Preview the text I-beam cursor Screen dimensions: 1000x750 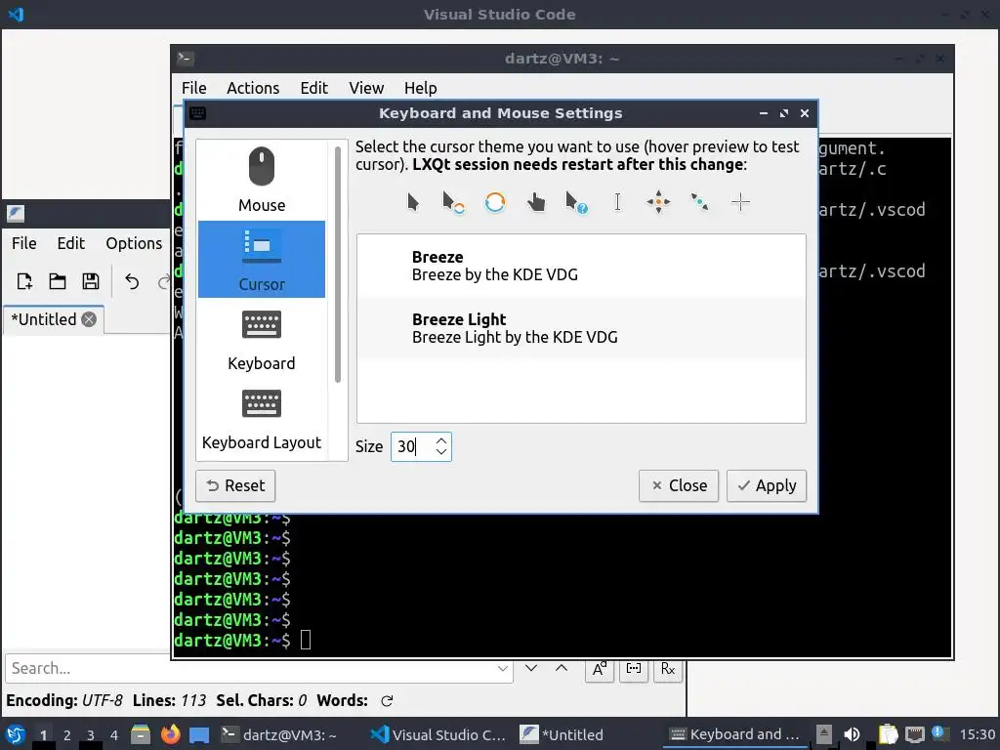(617, 203)
